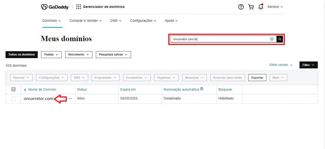Sort by Status column header

[82, 89]
